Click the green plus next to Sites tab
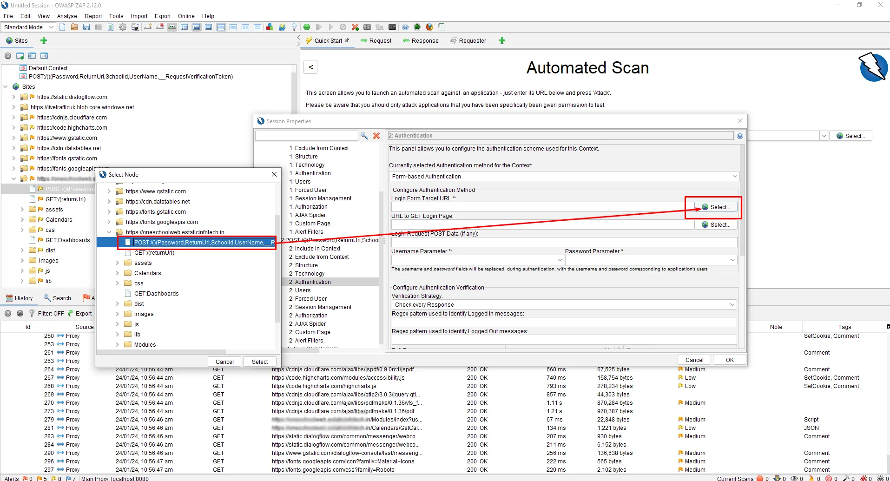 click(44, 40)
